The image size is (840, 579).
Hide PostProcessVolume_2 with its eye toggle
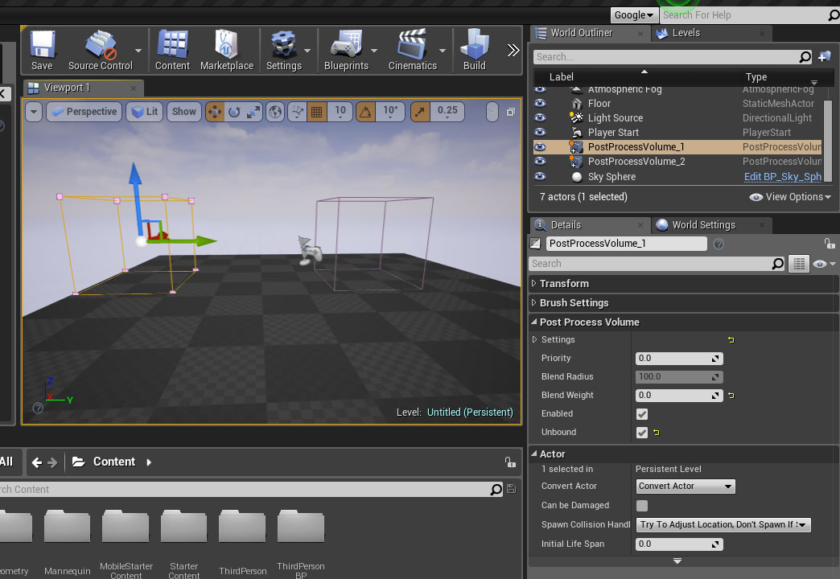539,162
